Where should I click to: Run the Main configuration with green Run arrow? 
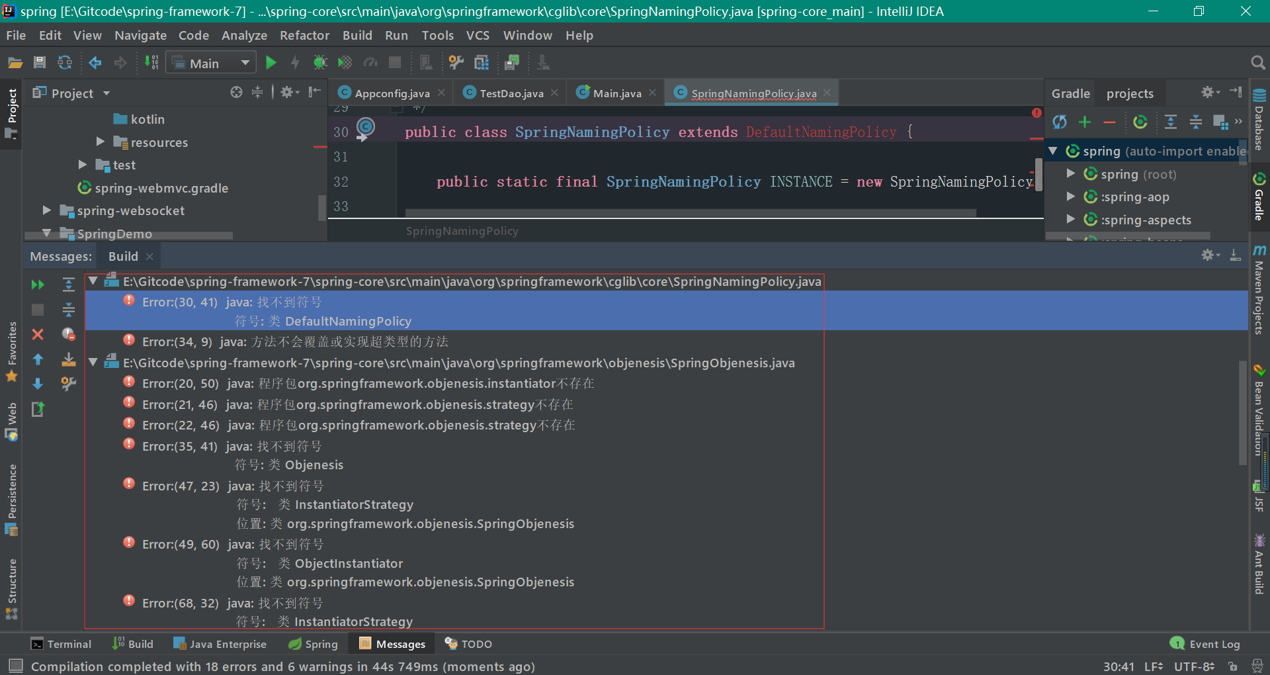tap(271, 62)
